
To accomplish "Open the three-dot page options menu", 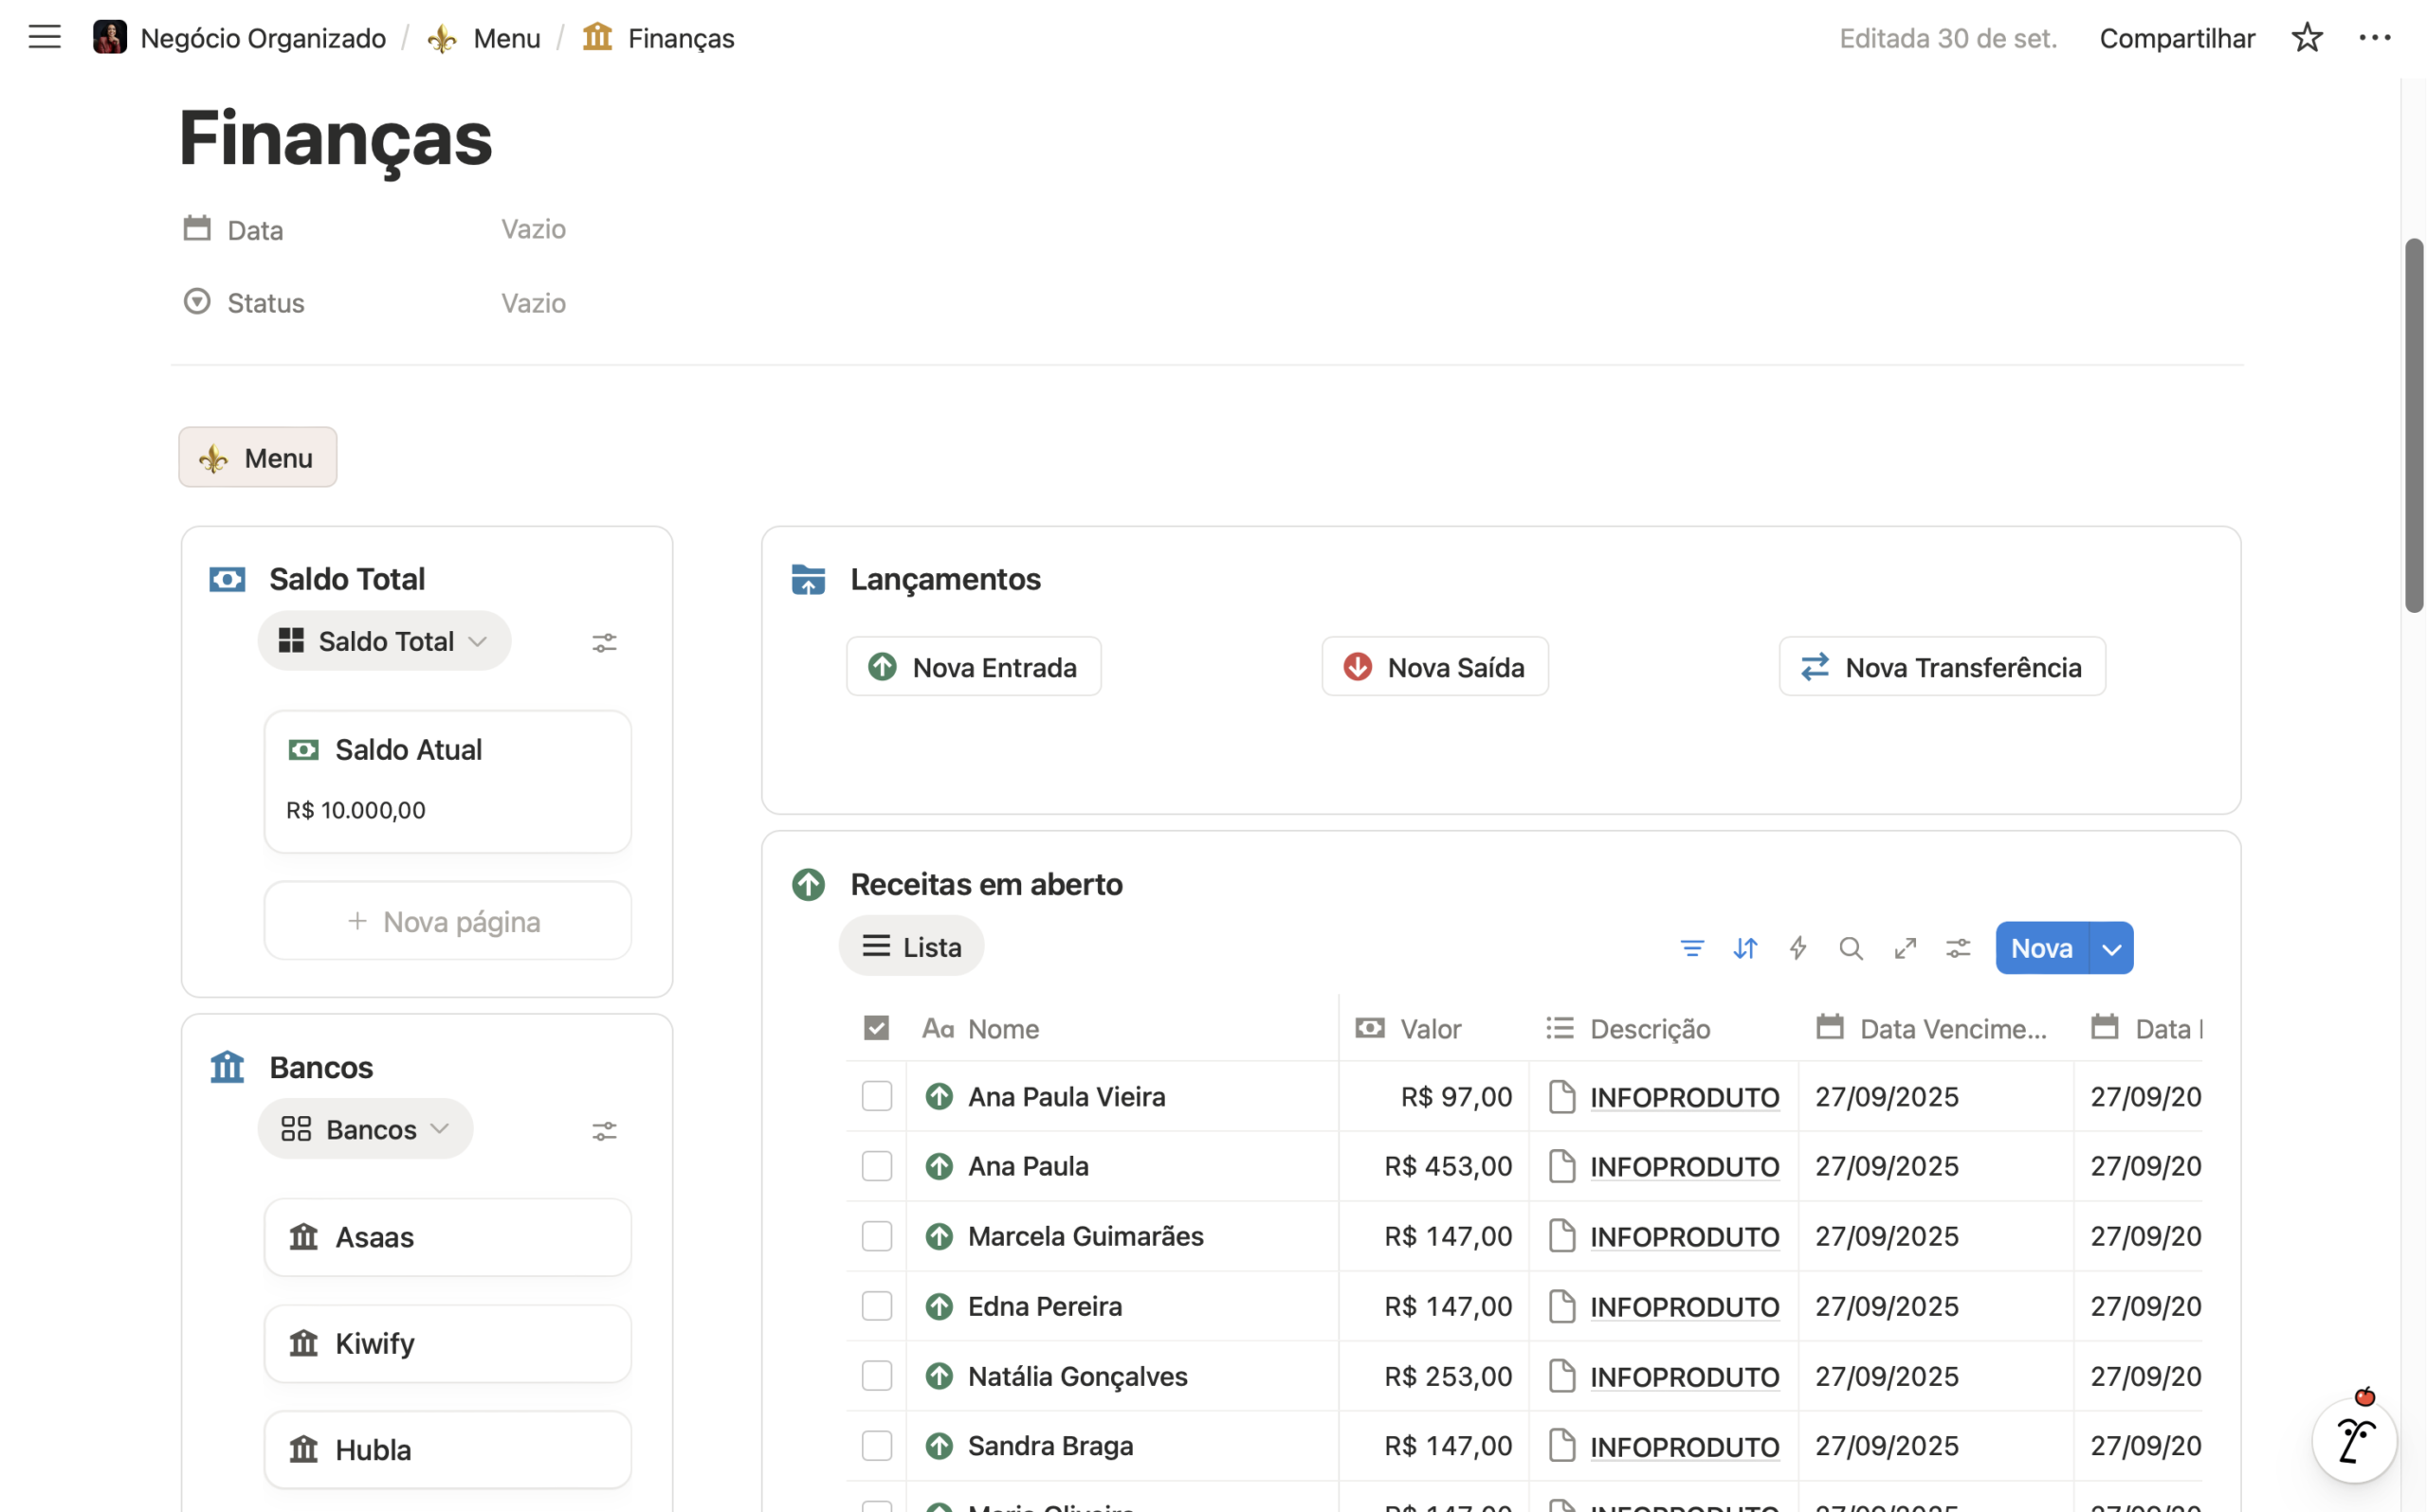I will pos(2374,38).
